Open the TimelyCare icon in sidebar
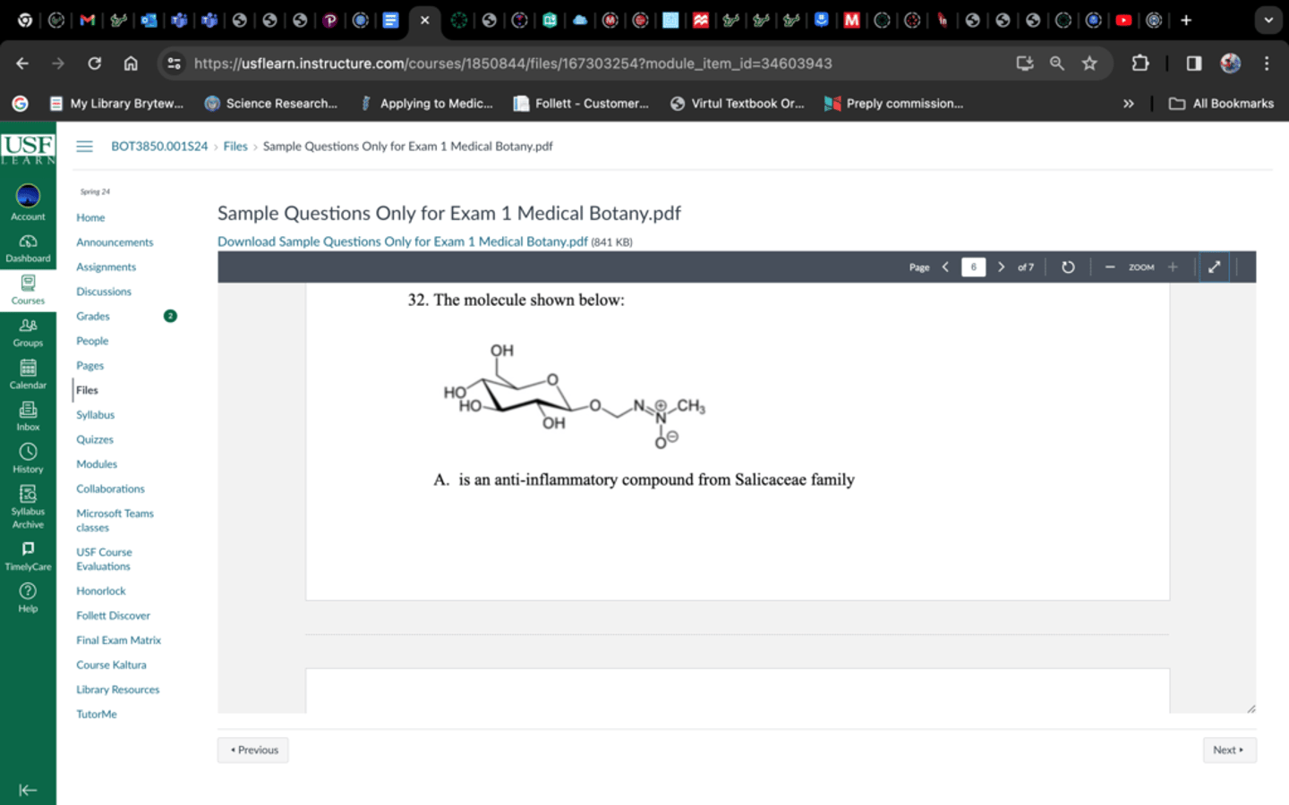 coord(28,555)
